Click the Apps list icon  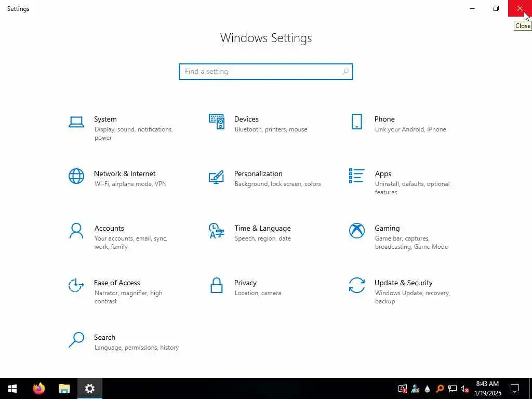pyautogui.click(x=356, y=176)
